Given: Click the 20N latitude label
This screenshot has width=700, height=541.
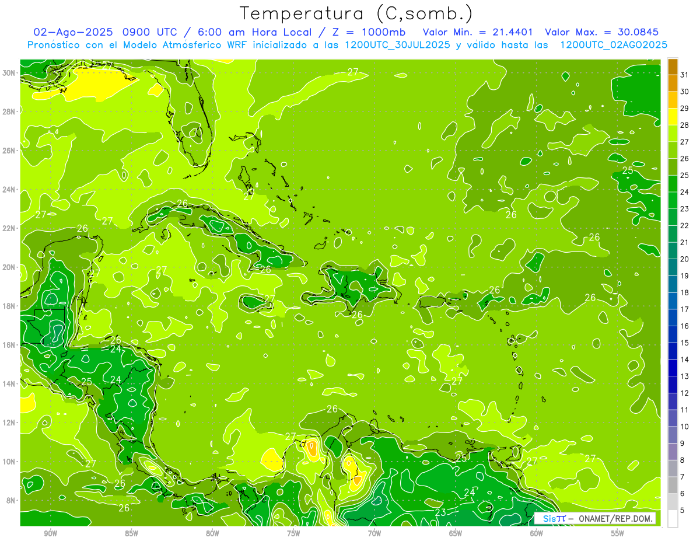Looking at the screenshot, I should tap(9, 267).
